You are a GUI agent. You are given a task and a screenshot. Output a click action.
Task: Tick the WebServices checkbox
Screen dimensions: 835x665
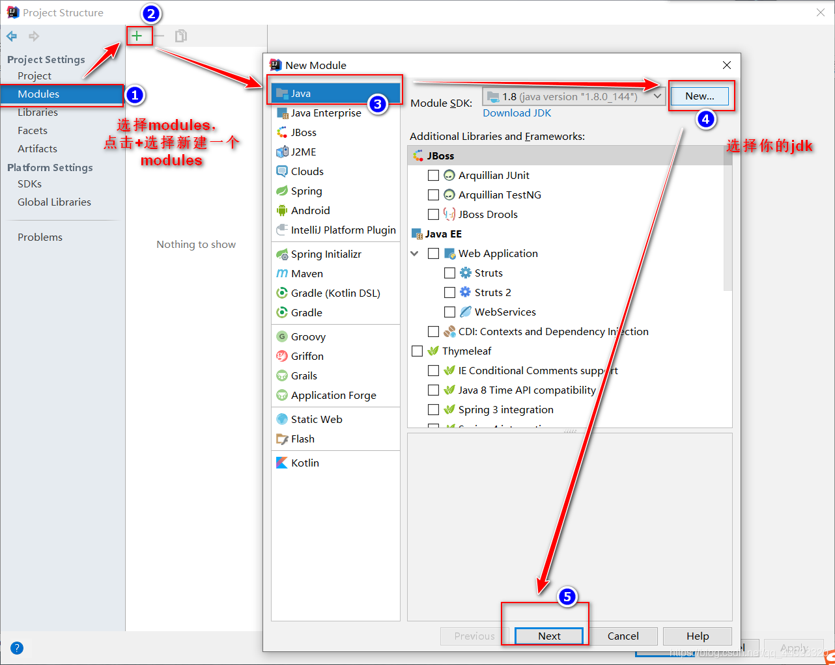tap(449, 312)
